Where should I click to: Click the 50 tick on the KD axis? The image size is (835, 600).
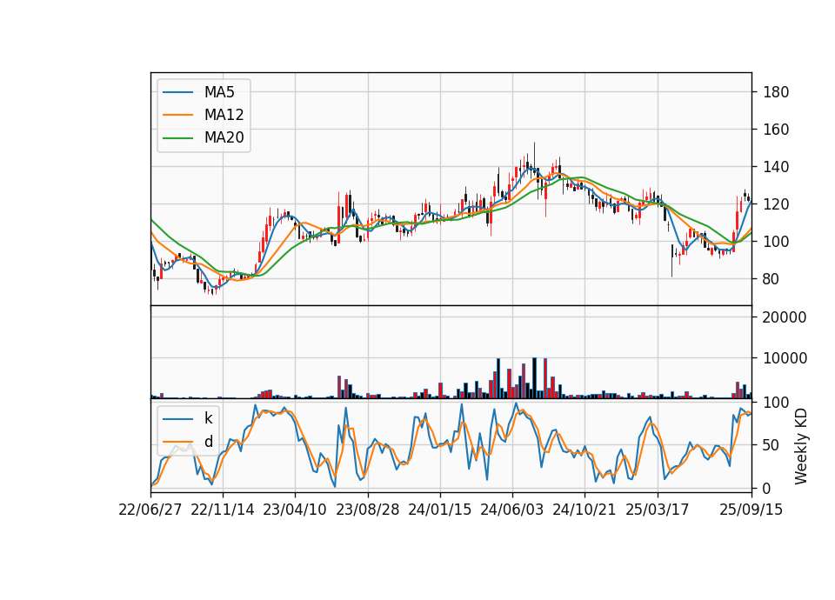coord(772,445)
